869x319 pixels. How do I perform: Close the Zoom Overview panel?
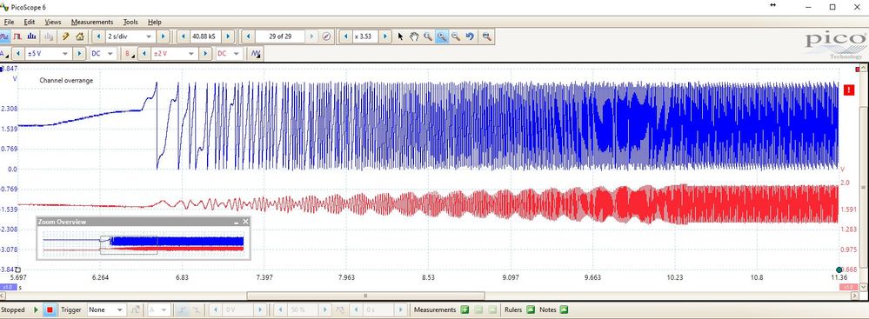[x=245, y=222]
